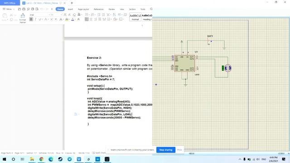Apply the Normal paragraph style

point(135,17)
